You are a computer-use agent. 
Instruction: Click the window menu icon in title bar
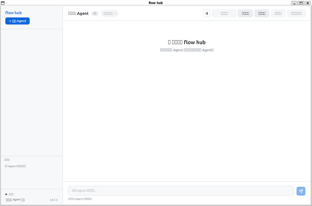[3, 3]
